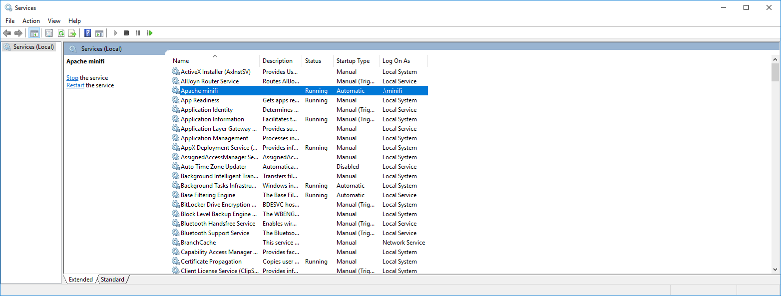Click the Show/Hide Action Pane icon
The width and height of the screenshot is (781, 296).
[x=99, y=33]
